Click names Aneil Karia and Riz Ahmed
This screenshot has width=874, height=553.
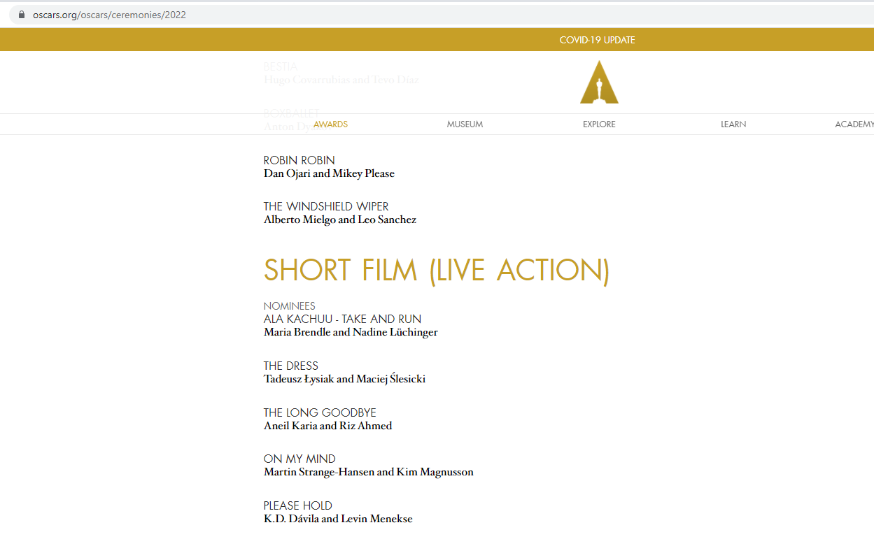327,426
